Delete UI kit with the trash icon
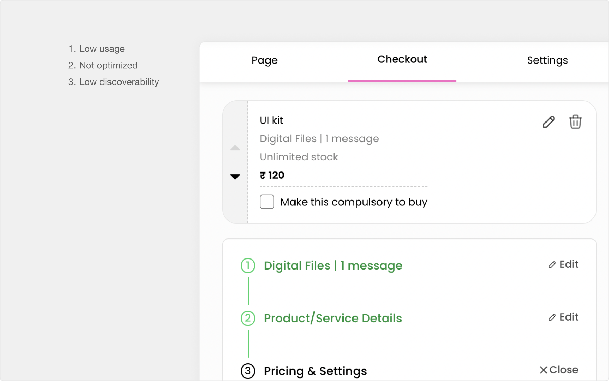 575,122
